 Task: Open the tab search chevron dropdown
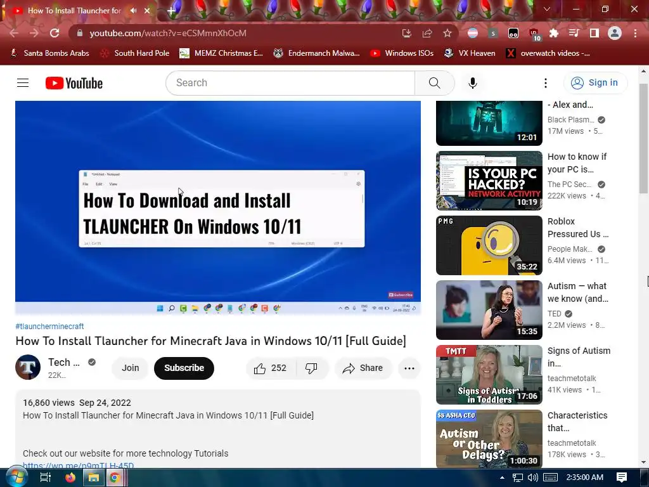[547, 9]
